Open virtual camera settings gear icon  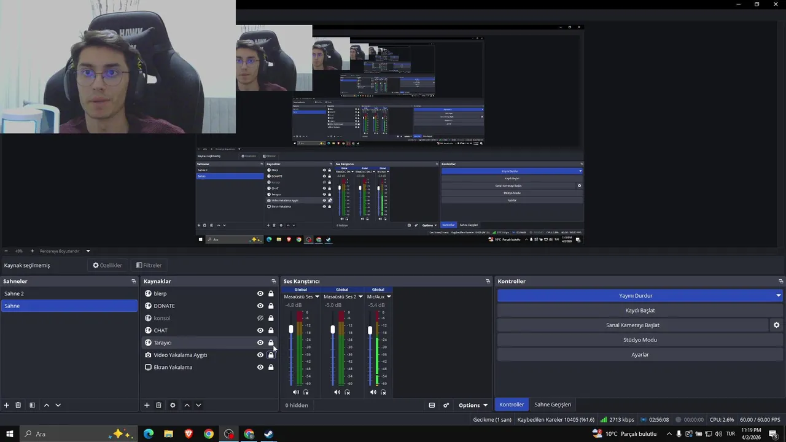[776, 325]
